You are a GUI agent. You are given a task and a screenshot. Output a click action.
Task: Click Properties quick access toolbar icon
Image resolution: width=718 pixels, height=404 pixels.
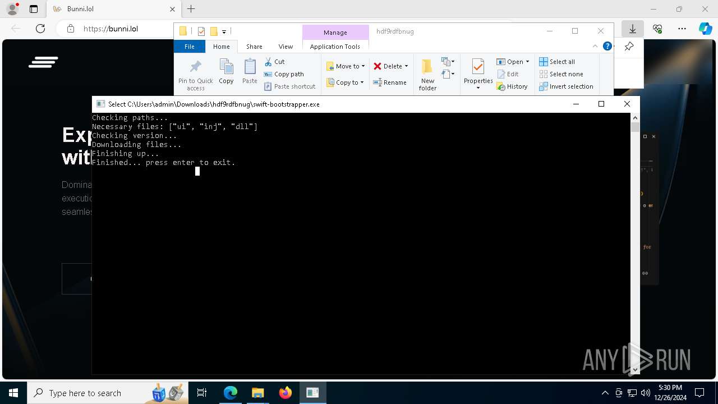(201, 31)
